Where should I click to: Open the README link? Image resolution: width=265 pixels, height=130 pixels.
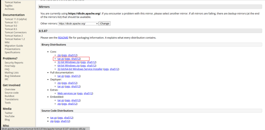point(63,38)
